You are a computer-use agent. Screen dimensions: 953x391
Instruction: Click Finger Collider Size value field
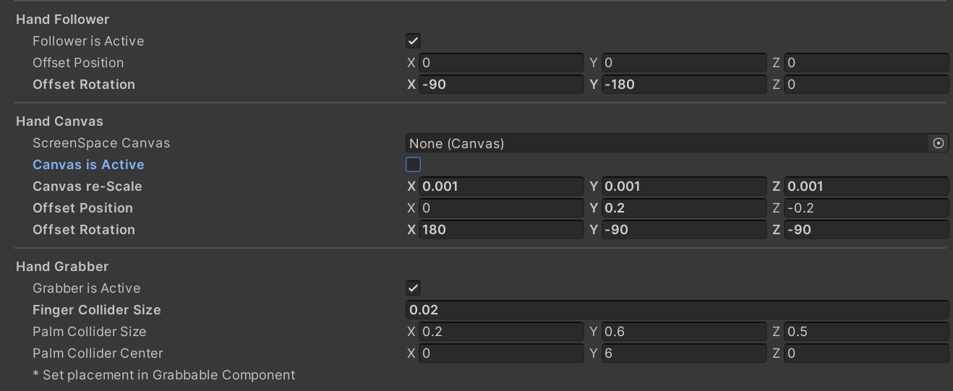(677, 310)
